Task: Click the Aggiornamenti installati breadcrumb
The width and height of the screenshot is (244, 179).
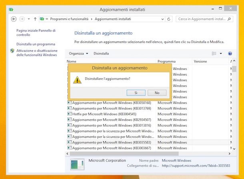Action: point(113,19)
